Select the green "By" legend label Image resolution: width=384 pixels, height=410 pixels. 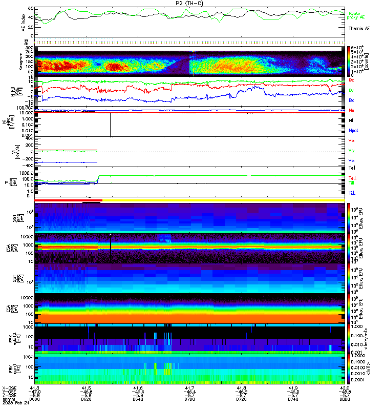[351, 90]
